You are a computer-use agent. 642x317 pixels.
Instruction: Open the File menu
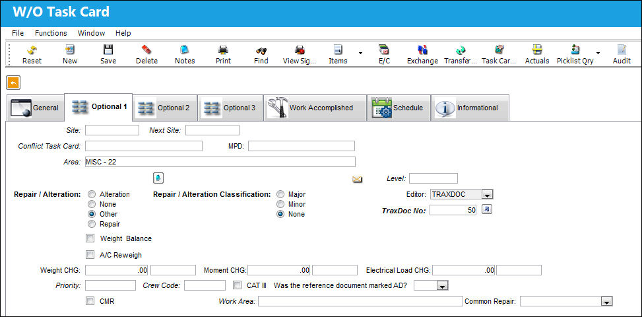(18, 33)
